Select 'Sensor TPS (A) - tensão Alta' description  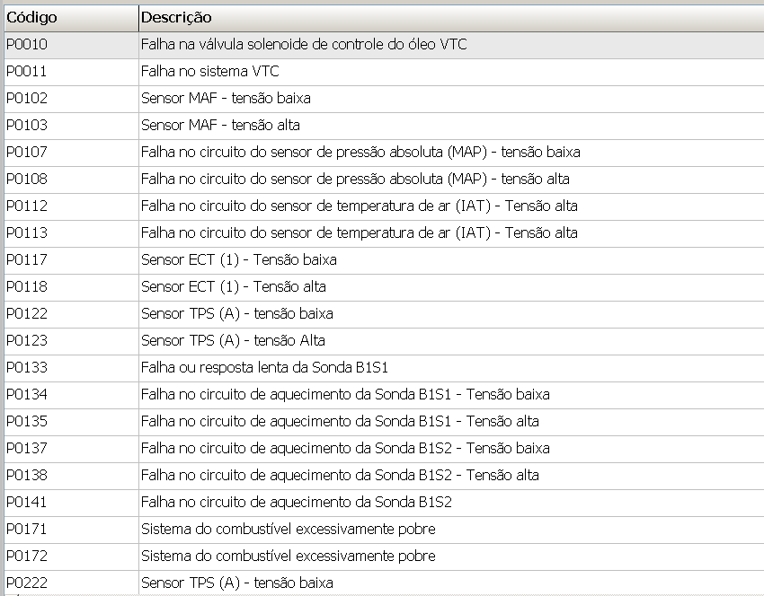(233, 340)
